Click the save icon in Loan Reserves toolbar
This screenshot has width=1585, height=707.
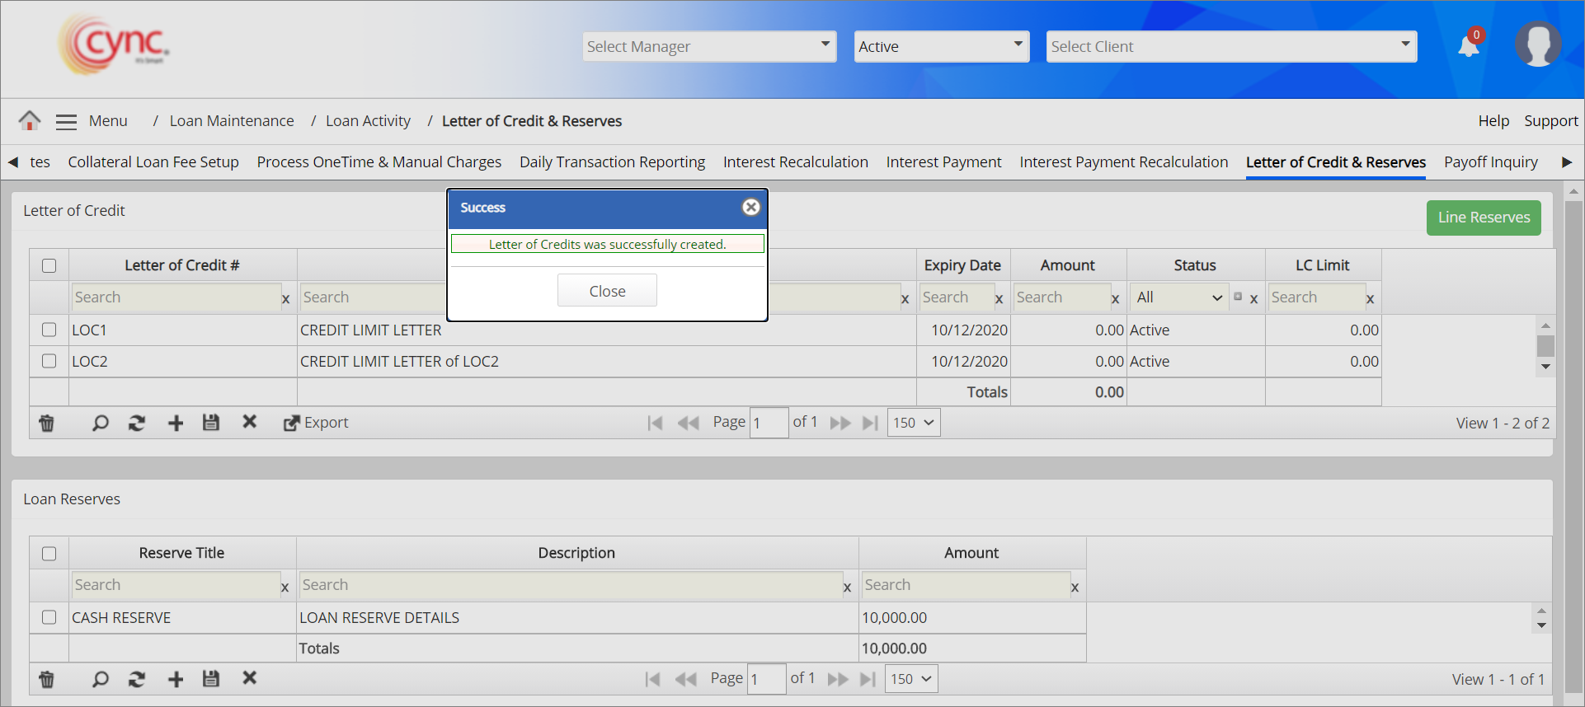click(211, 679)
